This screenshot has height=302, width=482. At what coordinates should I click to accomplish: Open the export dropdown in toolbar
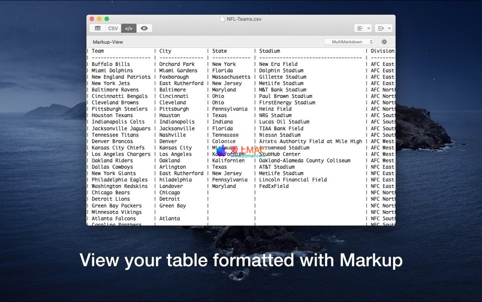pyautogui.click(x=383, y=28)
